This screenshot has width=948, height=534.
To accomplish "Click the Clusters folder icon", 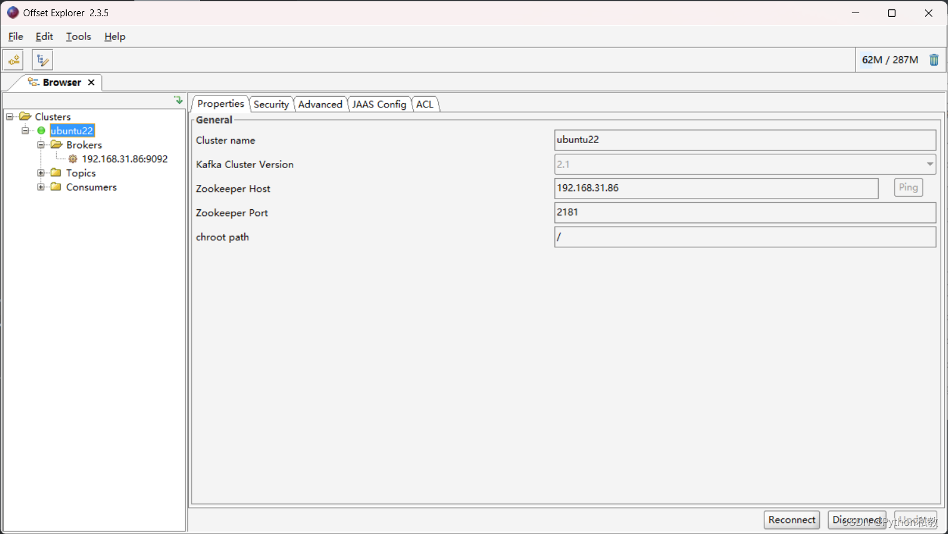I will pos(25,116).
